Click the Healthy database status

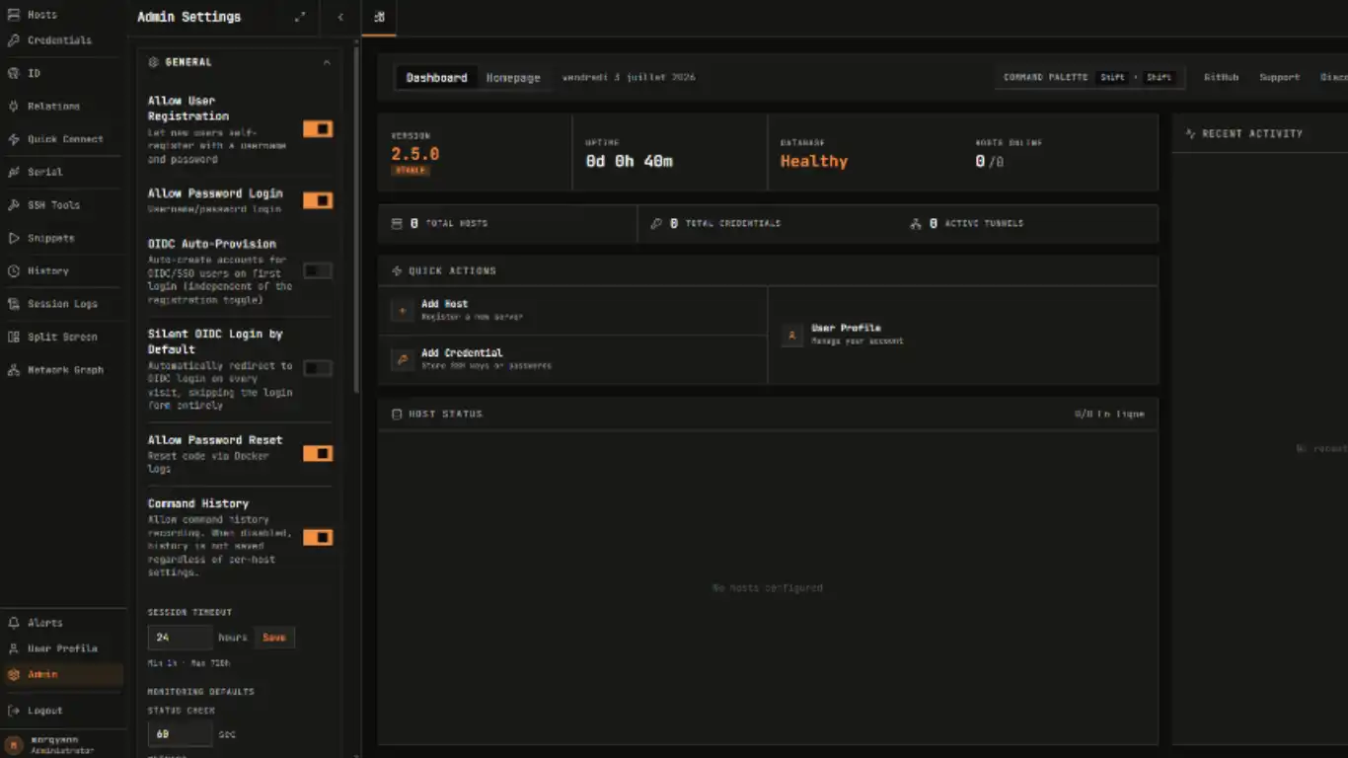click(814, 161)
